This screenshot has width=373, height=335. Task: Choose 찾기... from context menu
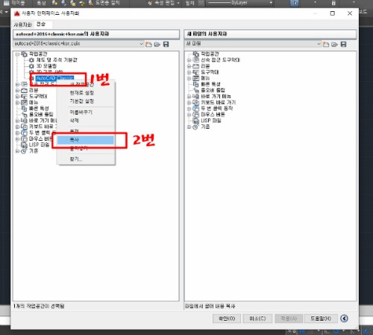click(x=76, y=159)
